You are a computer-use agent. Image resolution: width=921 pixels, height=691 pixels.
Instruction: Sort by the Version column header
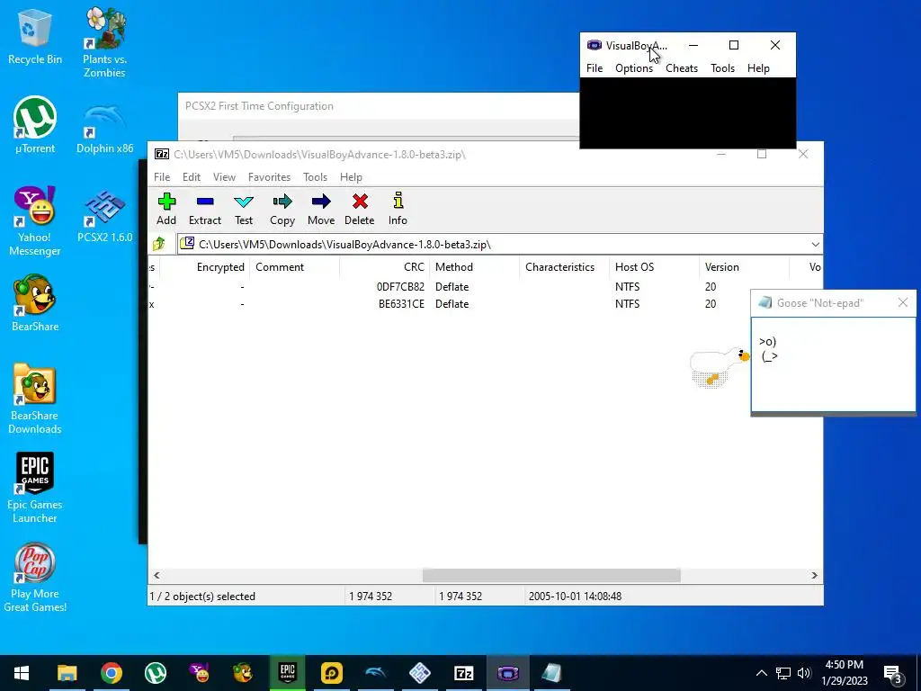point(744,266)
